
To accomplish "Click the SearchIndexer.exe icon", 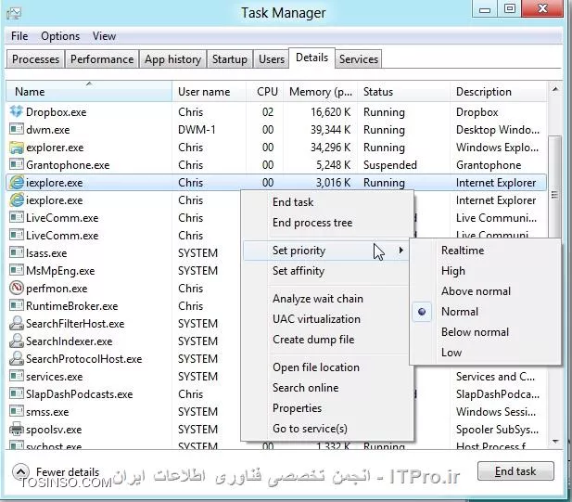I will point(17,341).
